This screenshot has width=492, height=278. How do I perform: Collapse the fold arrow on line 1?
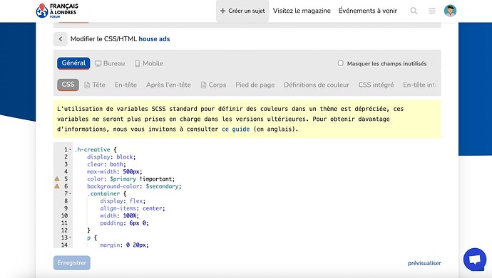pyautogui.click(x=71, y=149)
